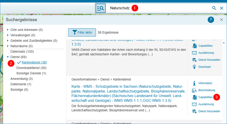Expand the Naturräume category
This screenshot has width=227, height=124.
point(8,46)
